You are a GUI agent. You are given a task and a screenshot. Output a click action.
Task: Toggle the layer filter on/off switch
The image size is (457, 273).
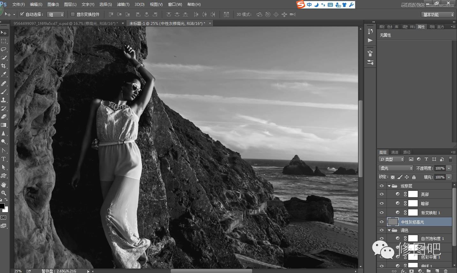pos(450,159)
